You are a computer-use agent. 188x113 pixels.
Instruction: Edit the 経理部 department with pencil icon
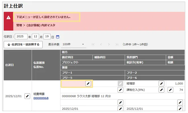pyautogui.click(x=161, y=83)
